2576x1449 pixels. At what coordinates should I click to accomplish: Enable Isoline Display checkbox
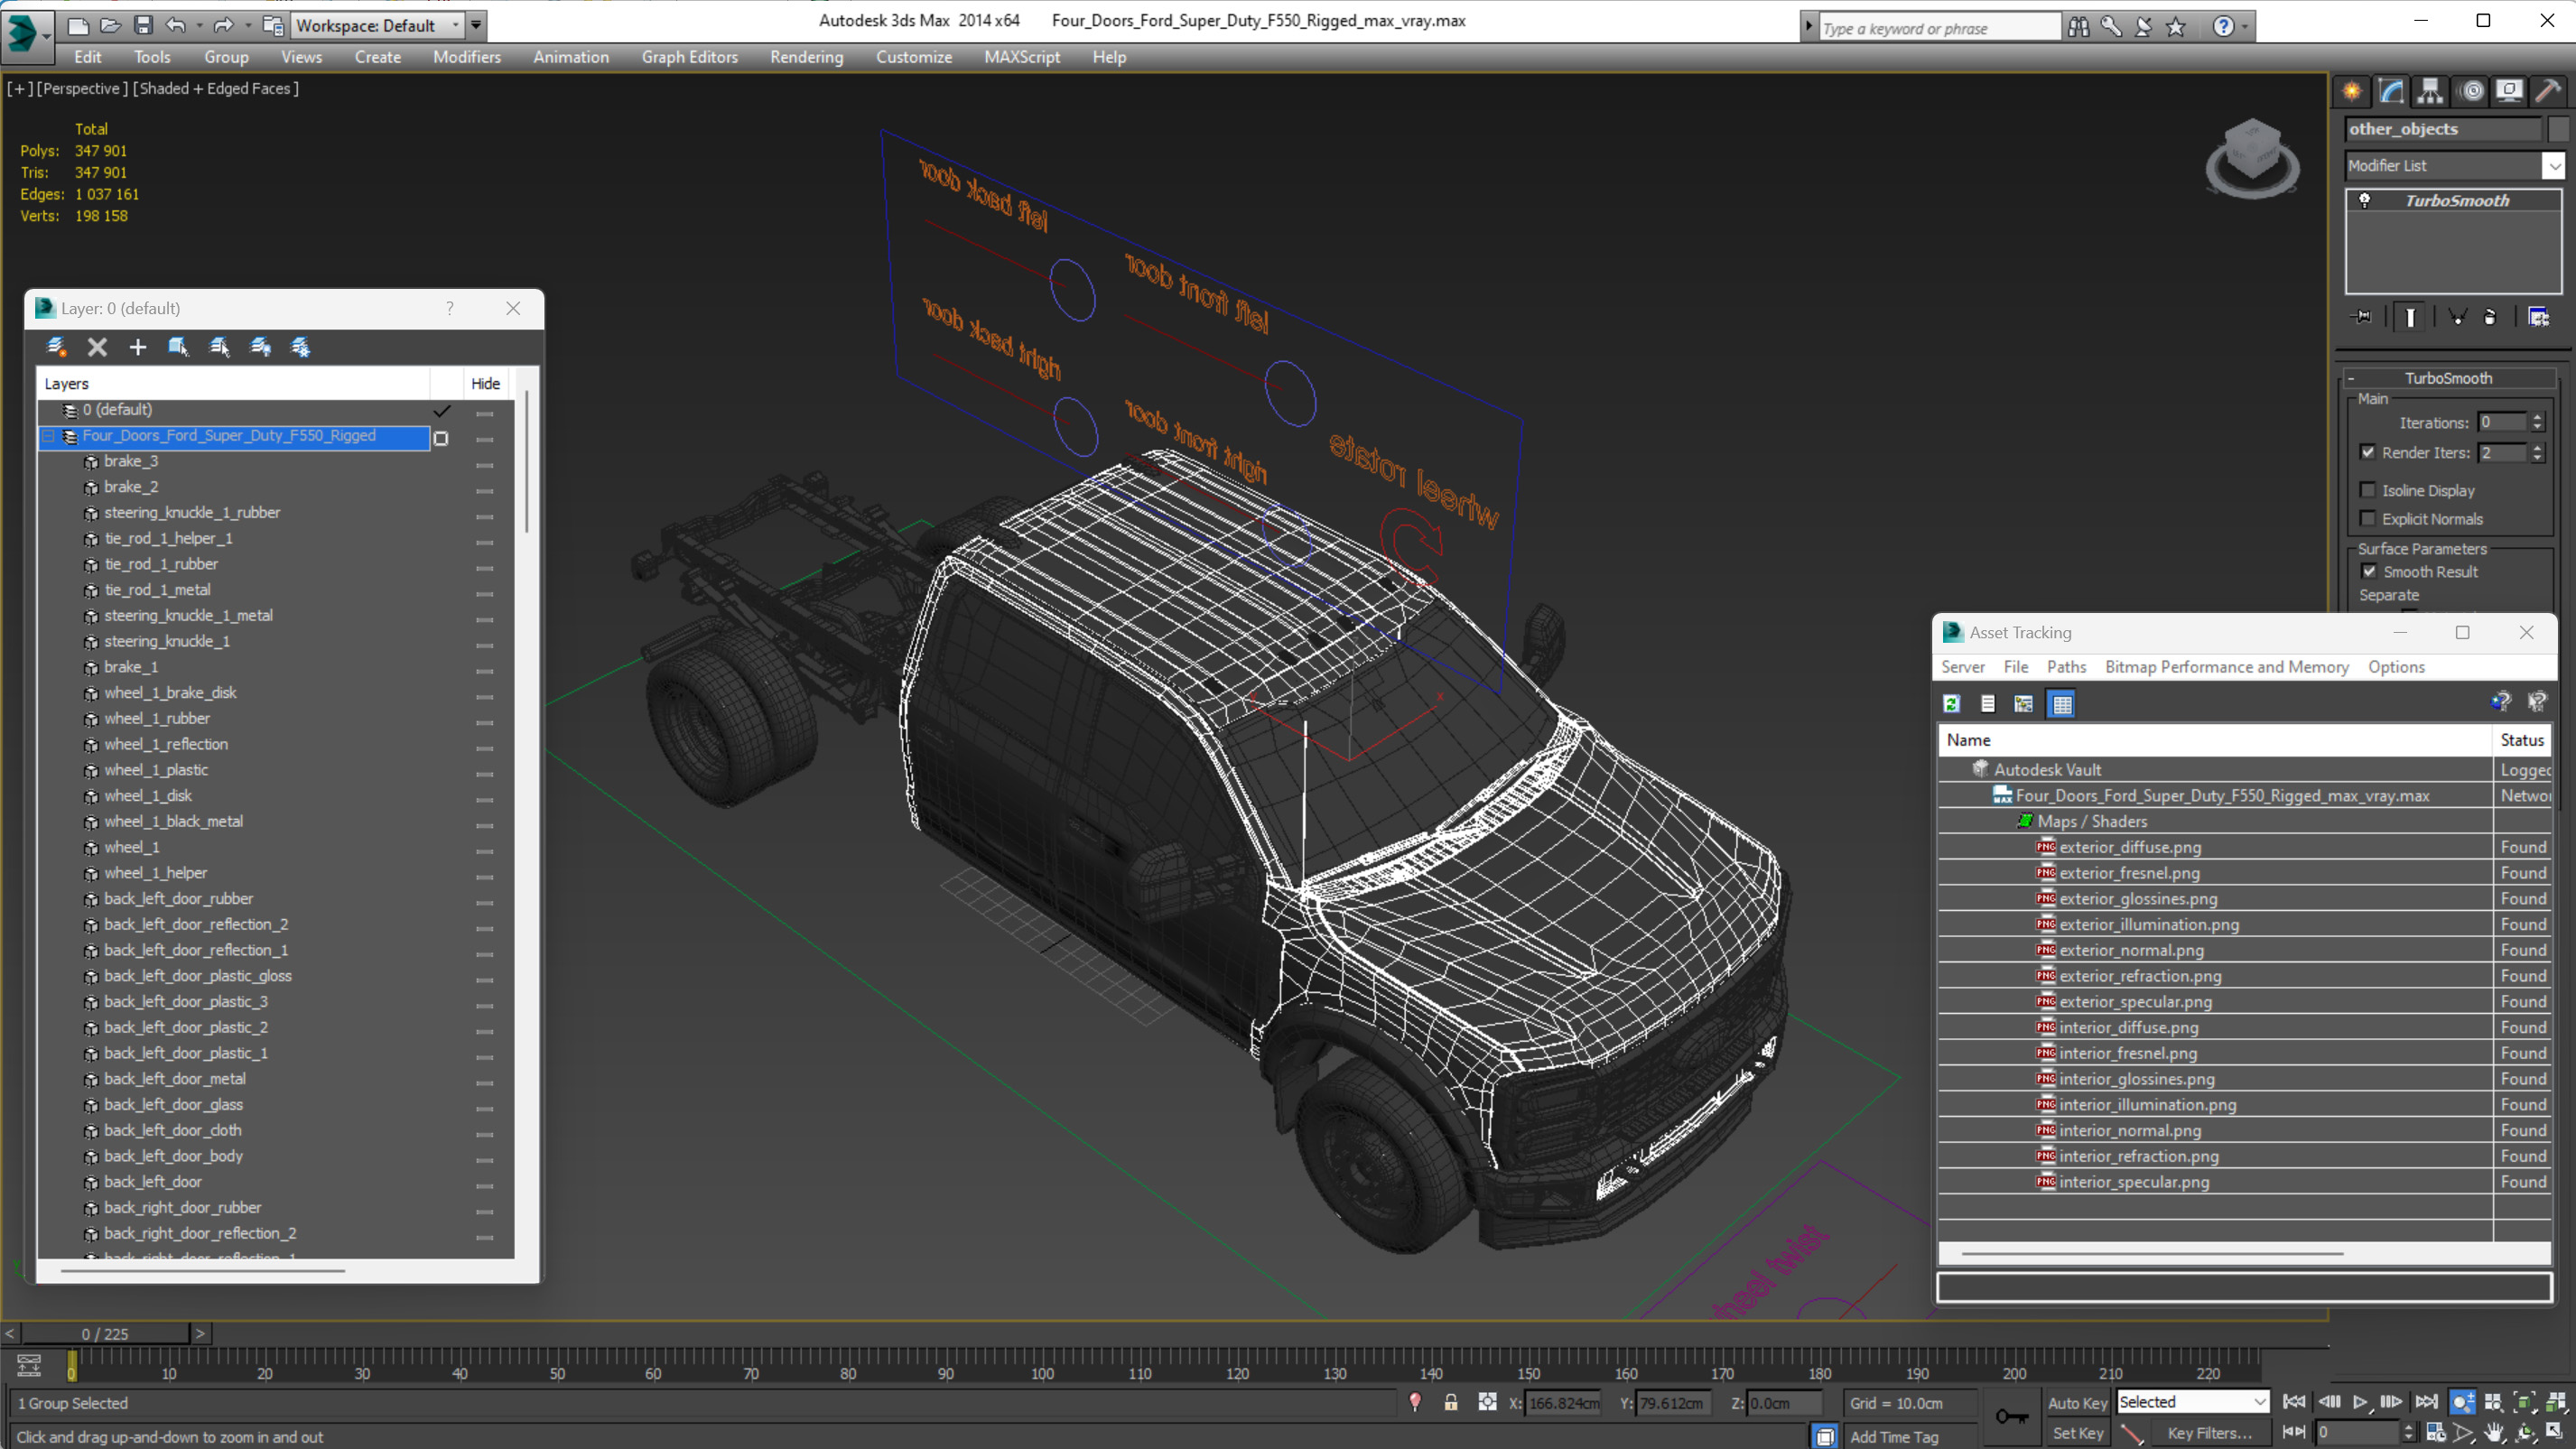coord(2368,490)
